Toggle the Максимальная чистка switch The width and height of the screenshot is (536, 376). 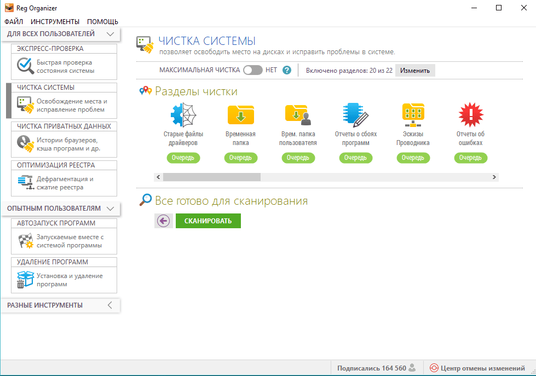click(x=252, y=70)
